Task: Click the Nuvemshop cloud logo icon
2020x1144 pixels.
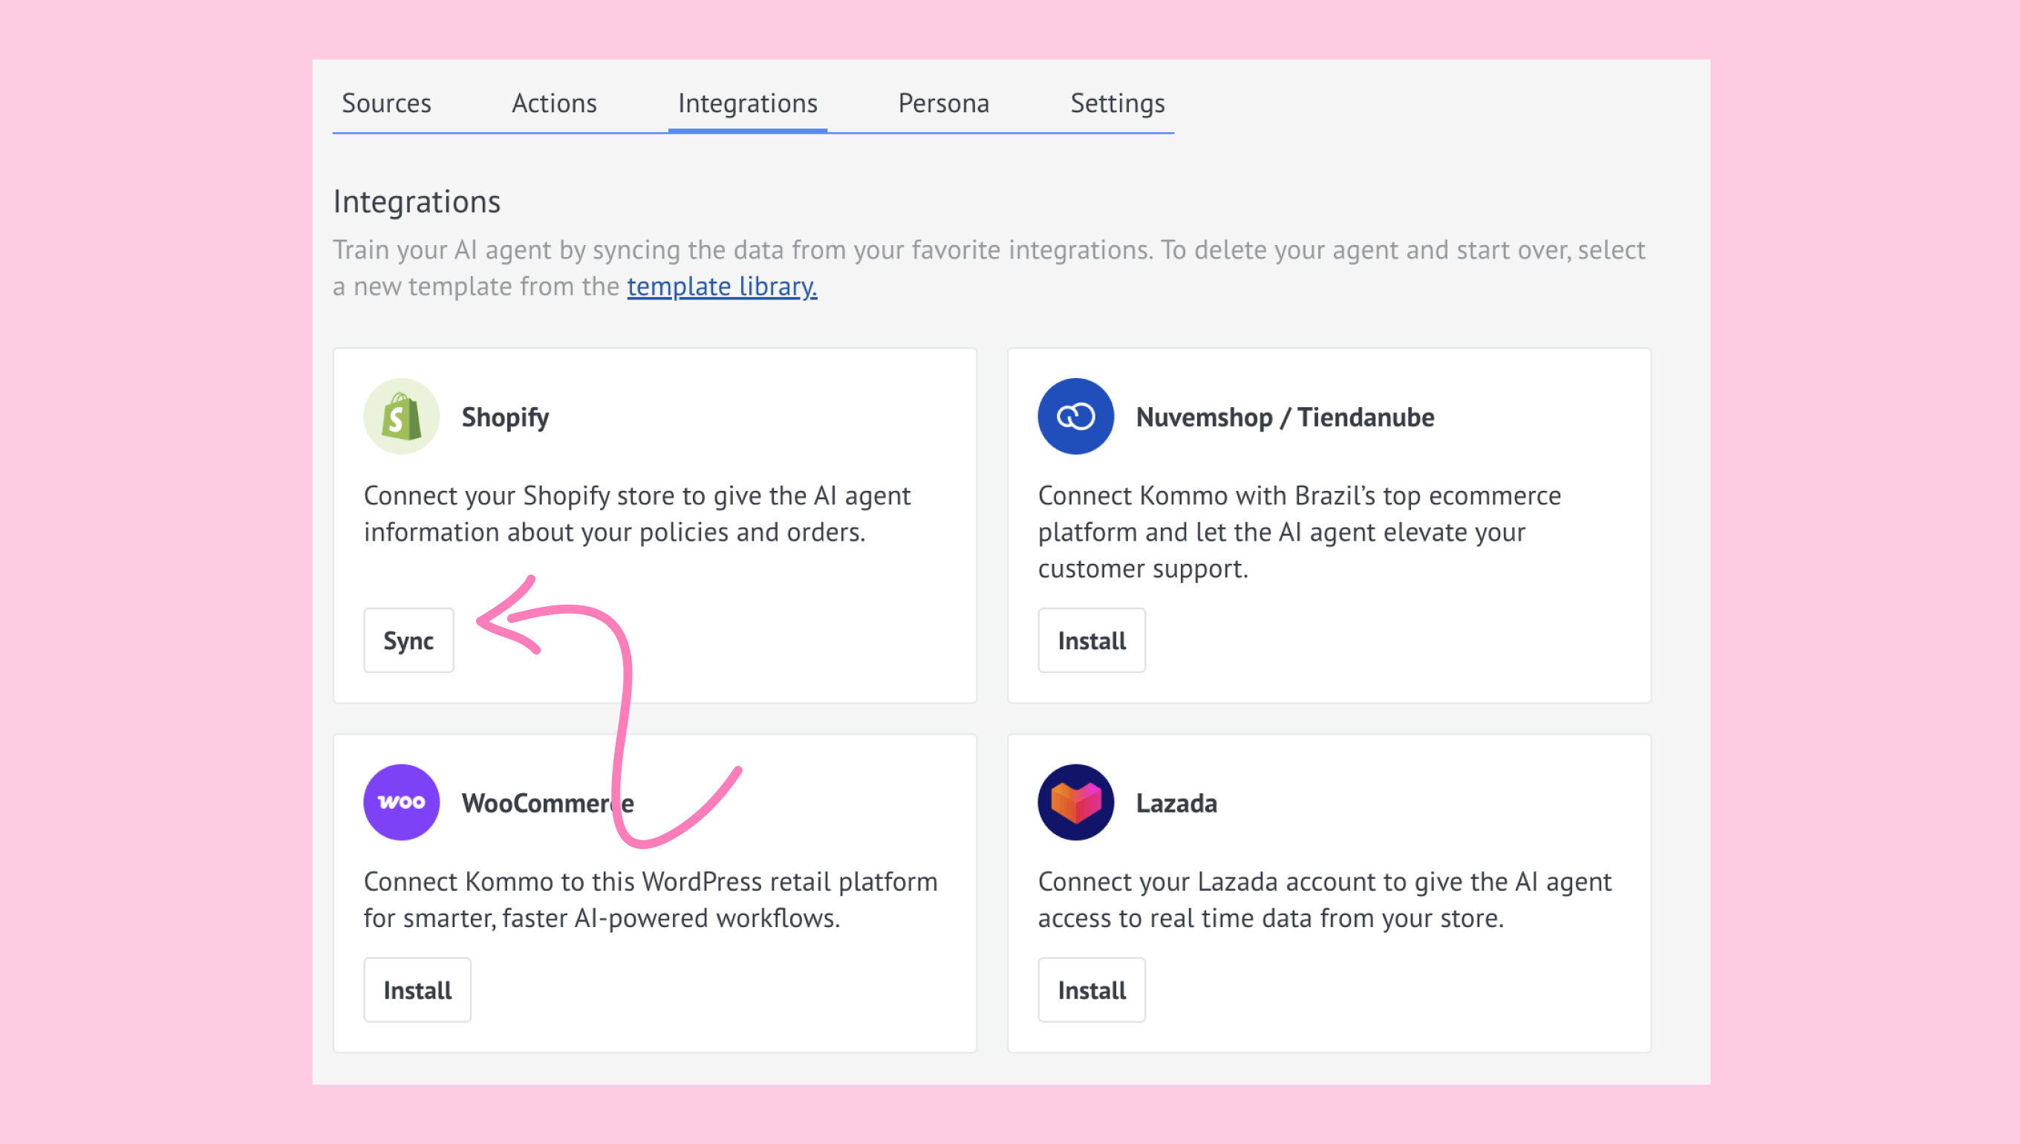Action: 1075,417
